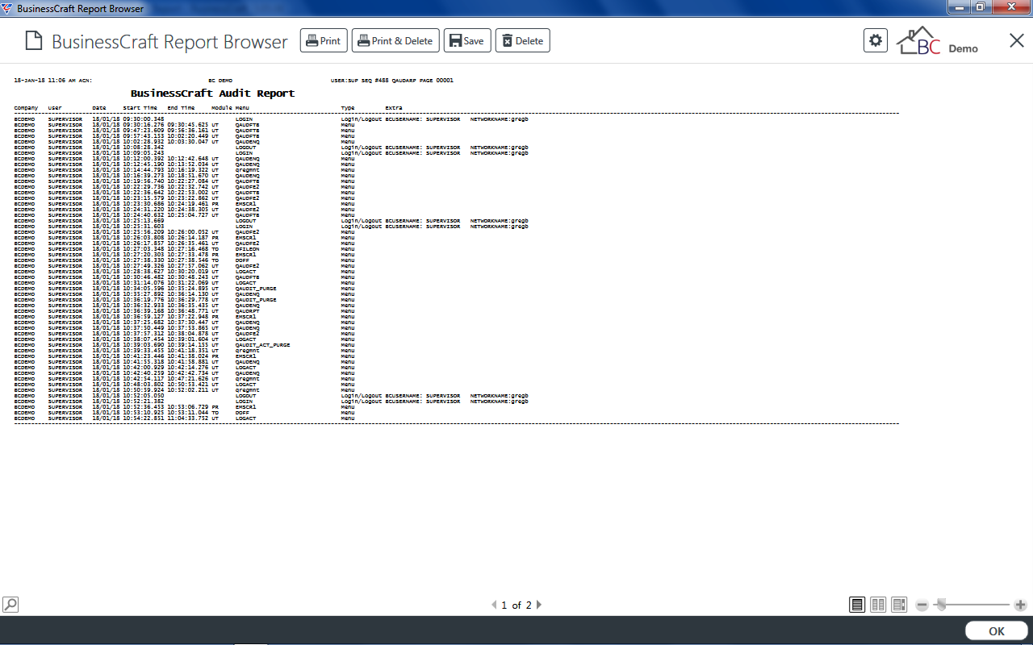Click the 'DFILEON' menu entry
This screenshot has width=1033, height=645.
pyautogui.click(x=247, y=249)
